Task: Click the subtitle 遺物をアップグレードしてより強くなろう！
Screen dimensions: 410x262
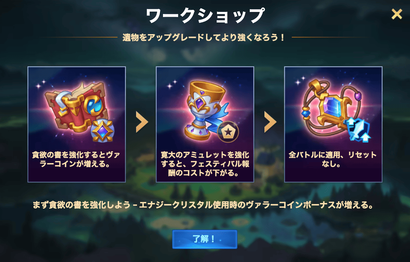Action: pos(204,37)
